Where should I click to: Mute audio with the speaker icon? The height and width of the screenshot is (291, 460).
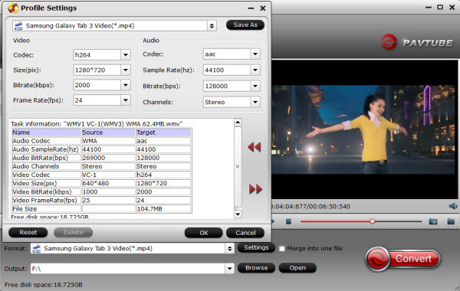coord(453,206)
